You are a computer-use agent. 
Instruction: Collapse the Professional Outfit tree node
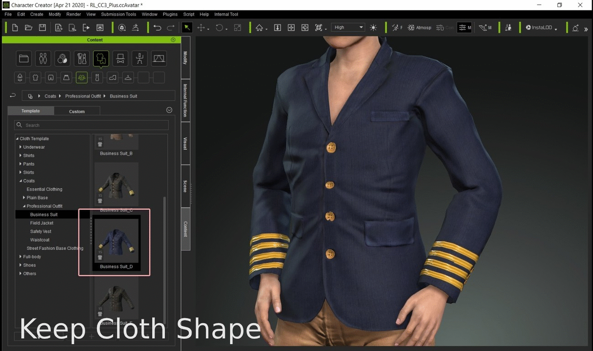[x=24, y=206]
